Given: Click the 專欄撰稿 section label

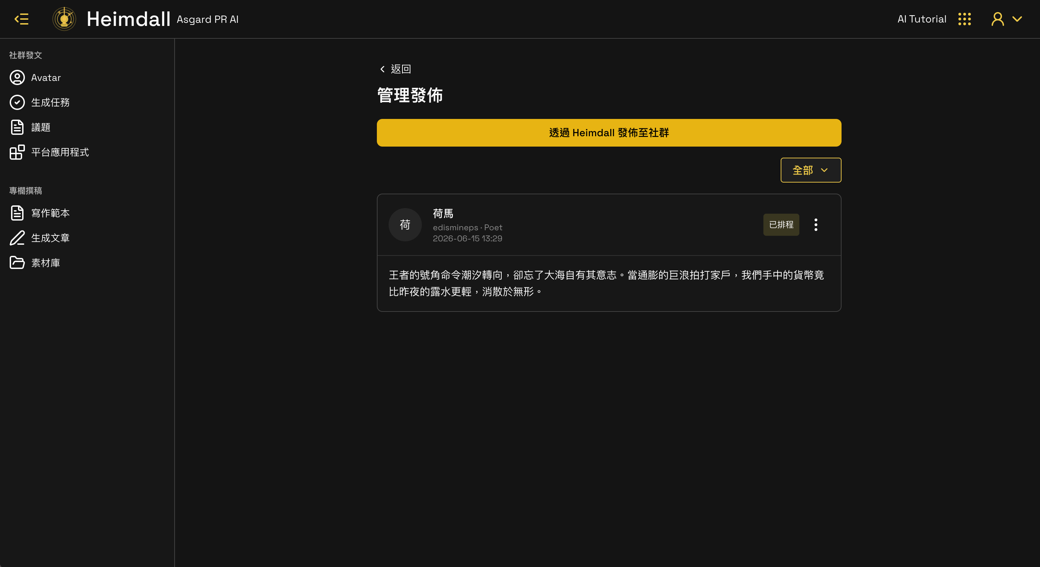Looking at the screenshot, I should pyautogui.click(x=26, y=190).
